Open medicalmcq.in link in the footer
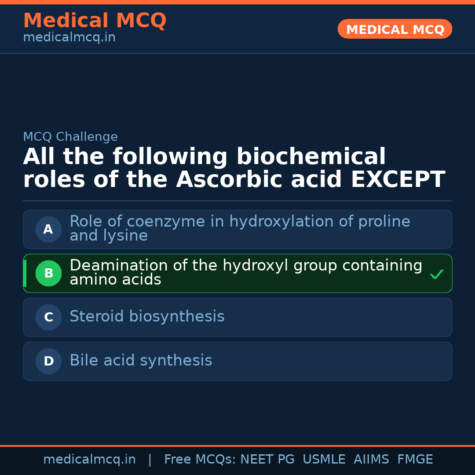 (89, 460)
